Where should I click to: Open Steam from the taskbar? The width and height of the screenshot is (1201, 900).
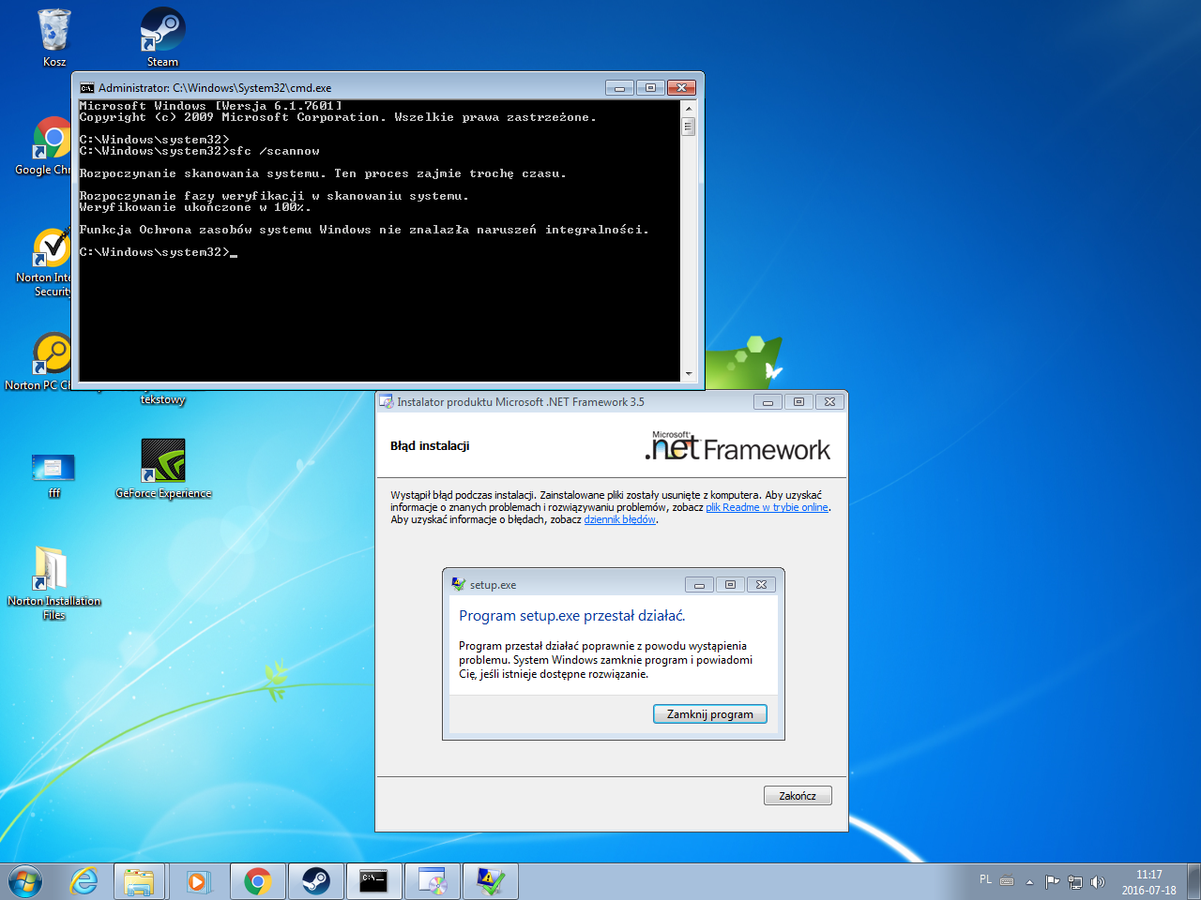(x=314, y=881)
